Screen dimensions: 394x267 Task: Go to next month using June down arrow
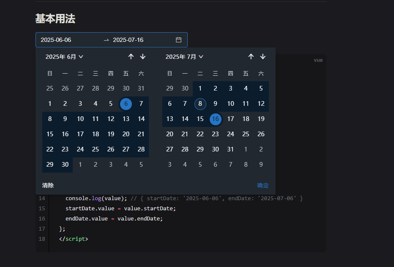[x=143, y=57]
